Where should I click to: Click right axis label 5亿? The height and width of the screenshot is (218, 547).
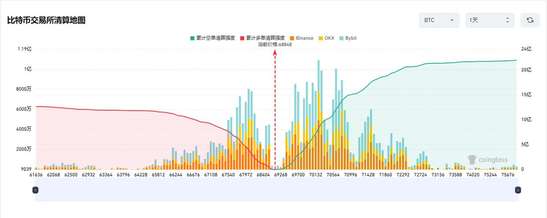[525, 145]
